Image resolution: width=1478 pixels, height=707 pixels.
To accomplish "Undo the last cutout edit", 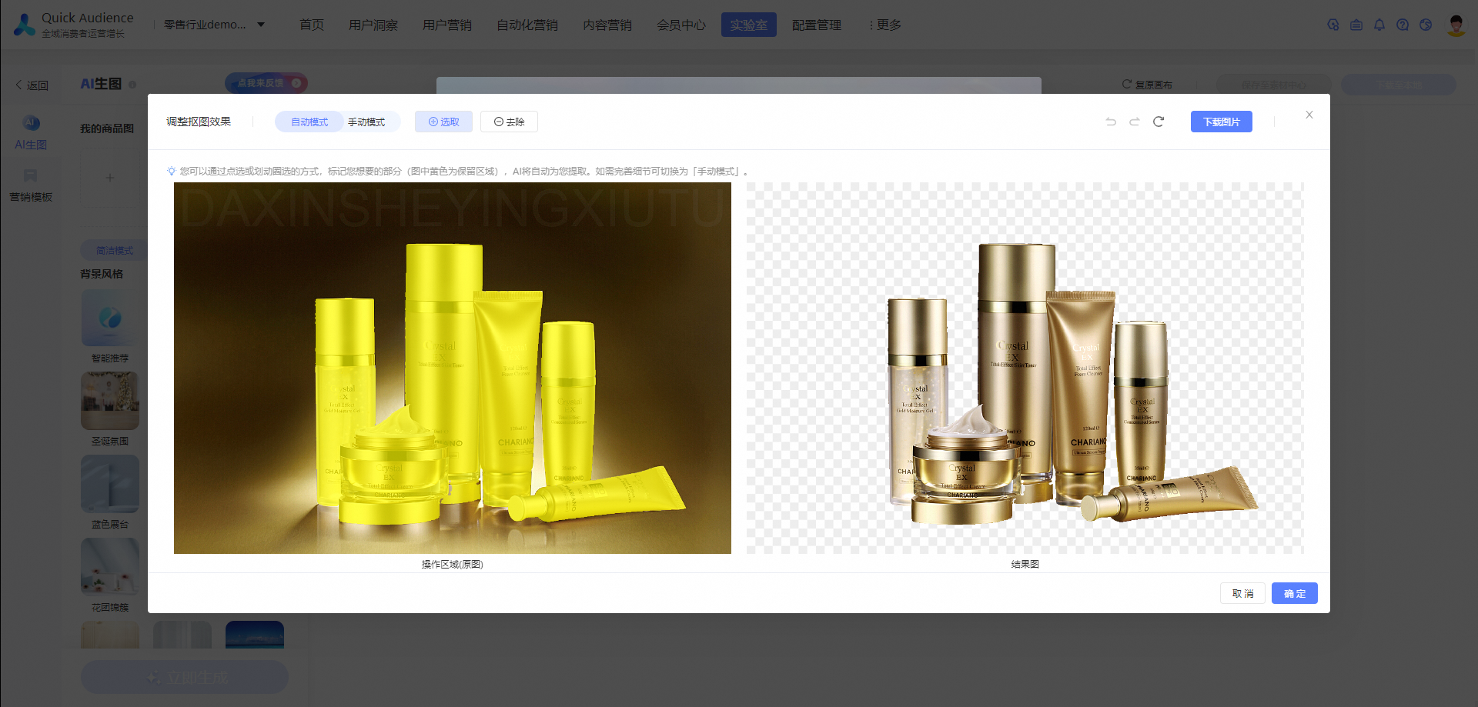I will (x=1111, y=122).
